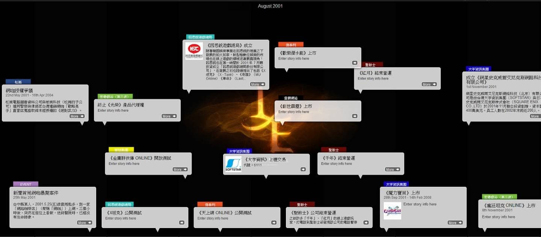Click arrow icon on 《聖教士》公司結束營運 card
Viewport: 541px width, 237px height.
[366, 222]
